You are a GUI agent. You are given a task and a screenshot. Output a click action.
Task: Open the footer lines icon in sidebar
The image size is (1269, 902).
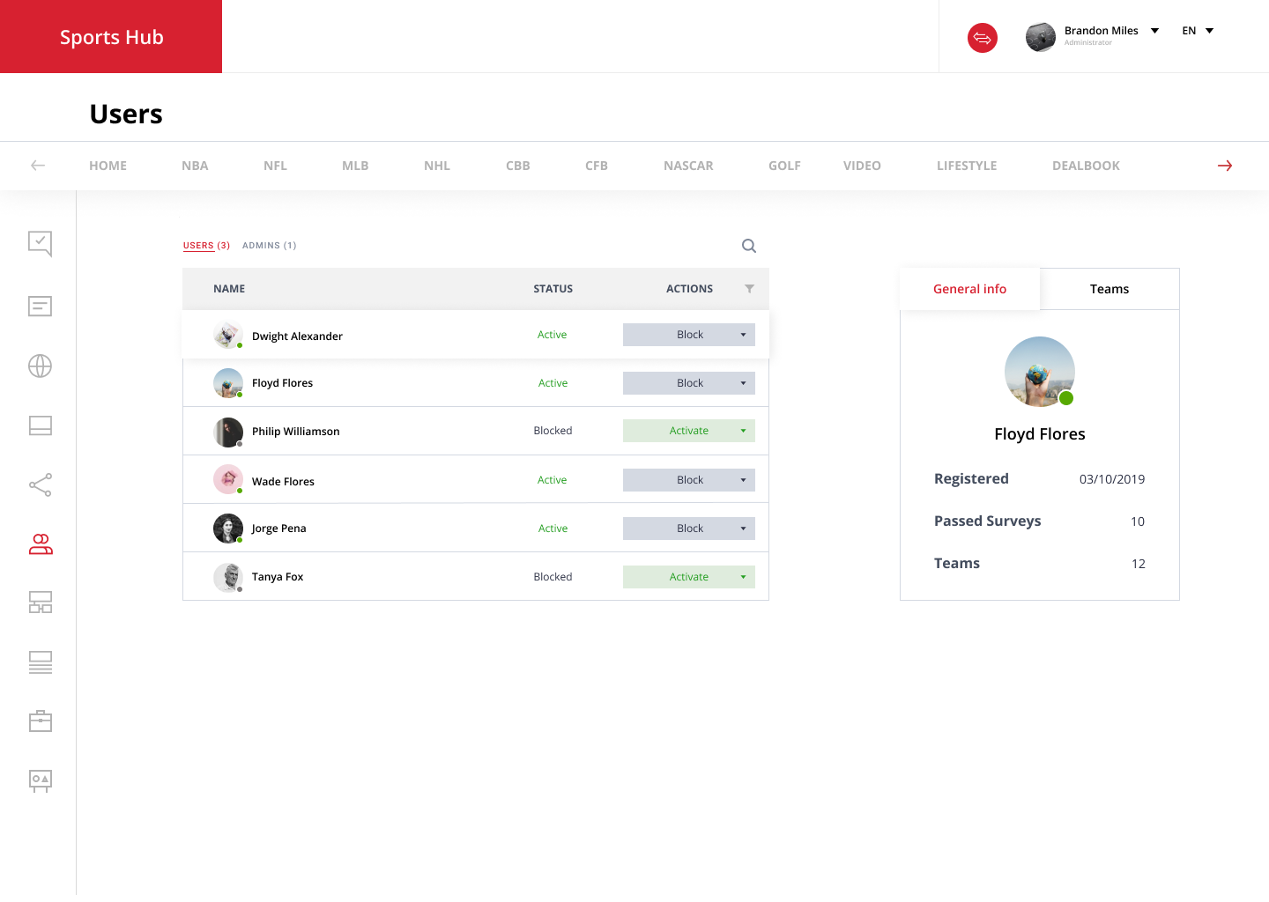point(41,662)
